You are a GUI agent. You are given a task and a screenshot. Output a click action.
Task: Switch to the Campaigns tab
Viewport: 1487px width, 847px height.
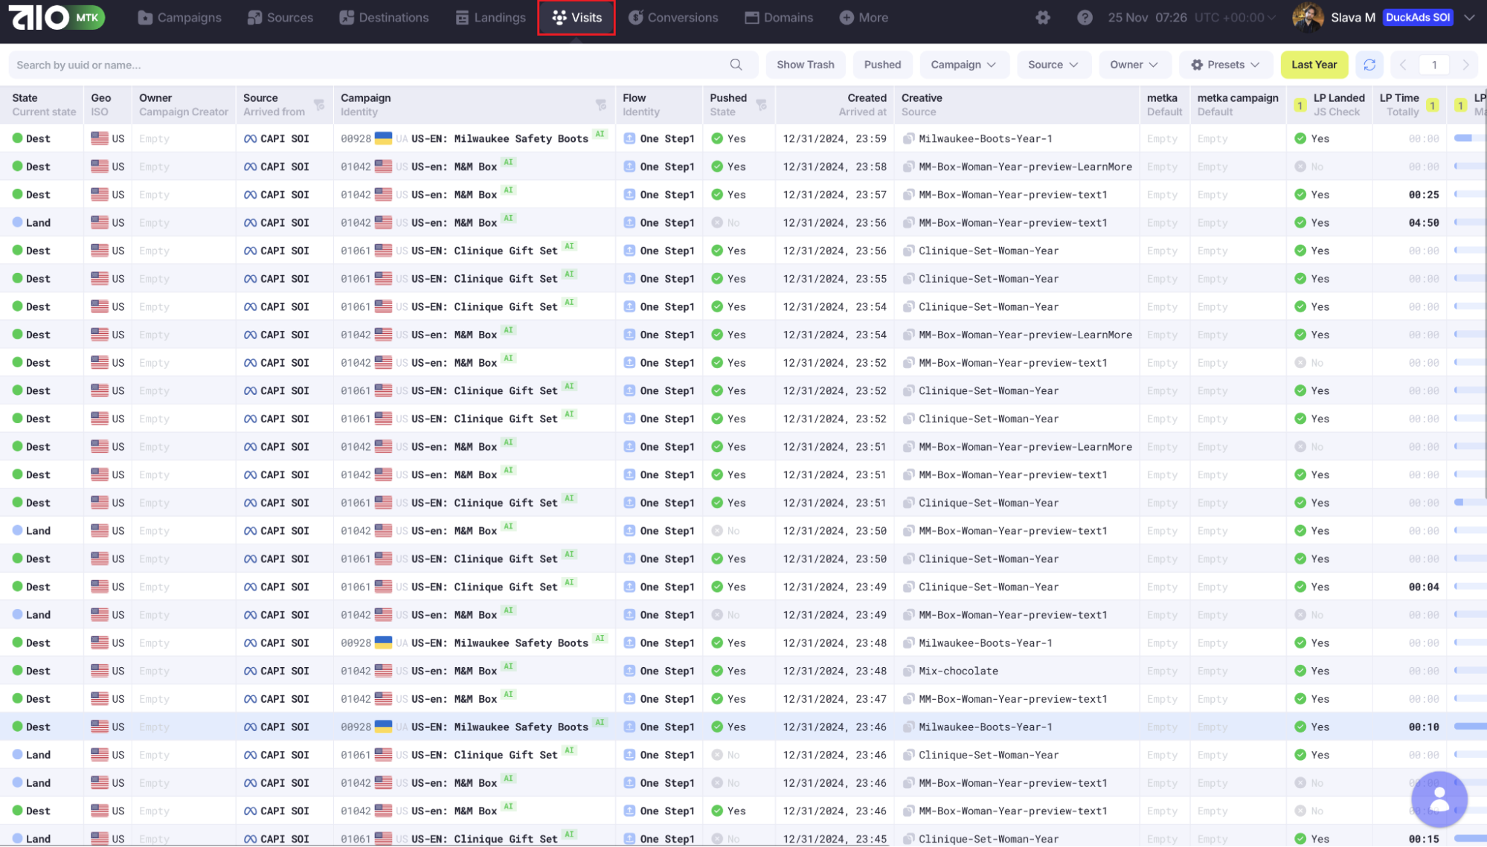click(179, 17)
